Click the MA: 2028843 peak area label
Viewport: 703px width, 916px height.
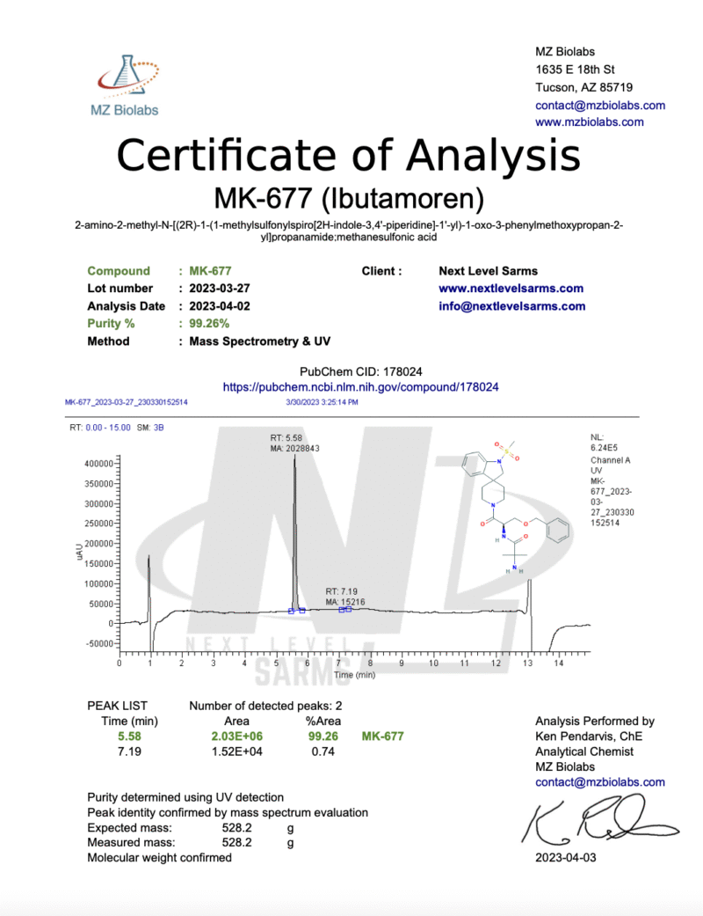pyautogui.click(x=294, y=448)
